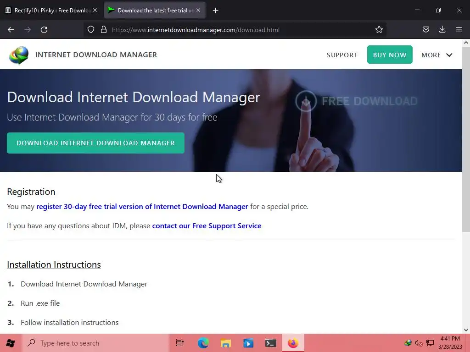The height and width of the screenshot is (352, 470).
Task: Select the Download latest free trial tab
Action: 155,10
